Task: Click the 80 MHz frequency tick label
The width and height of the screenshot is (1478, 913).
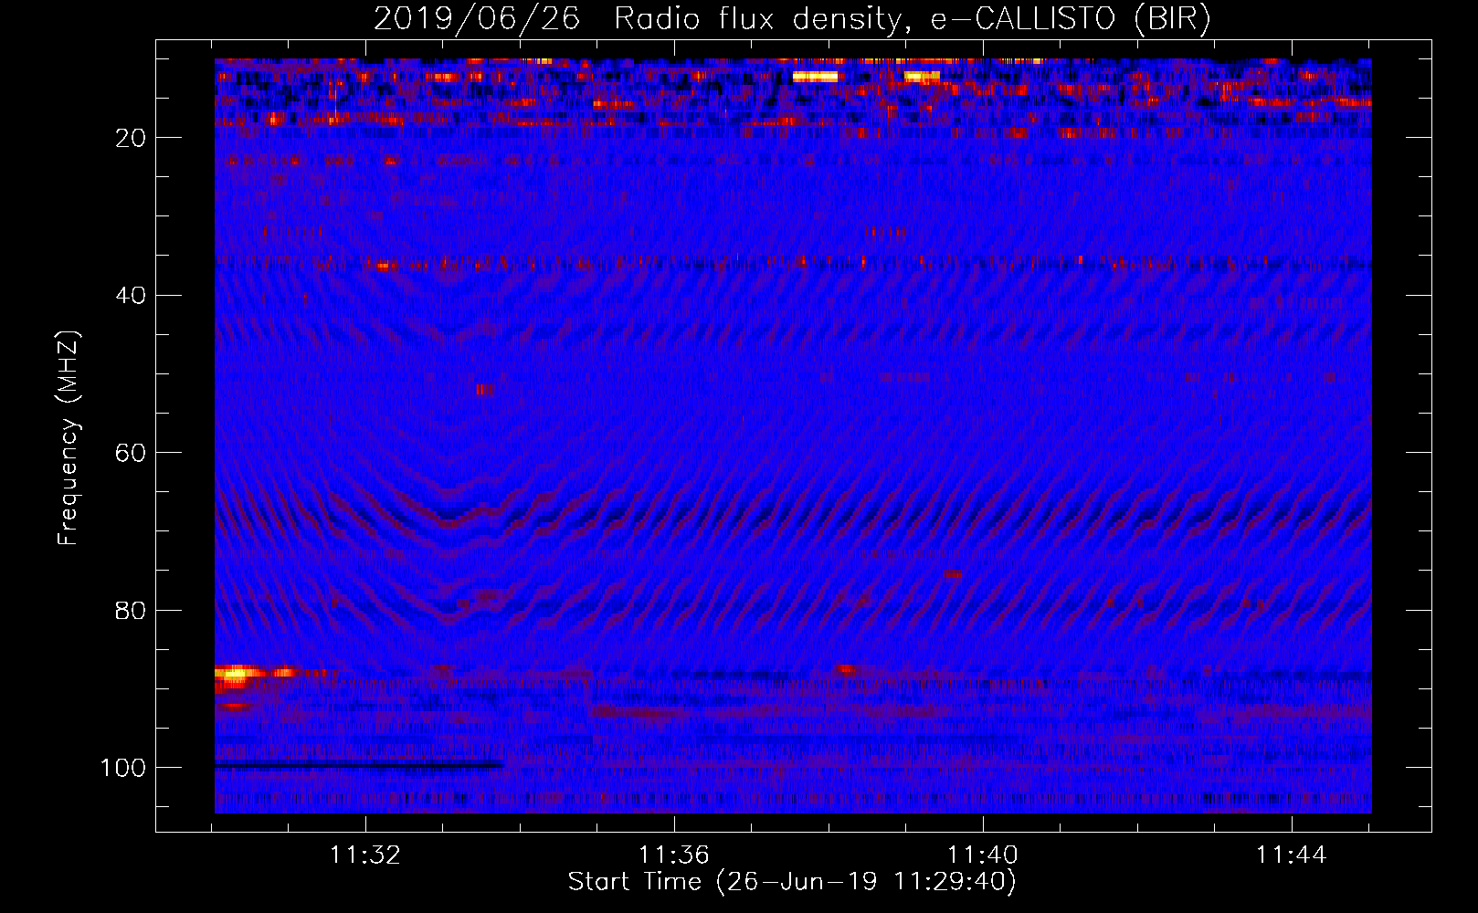Action: 131,611
